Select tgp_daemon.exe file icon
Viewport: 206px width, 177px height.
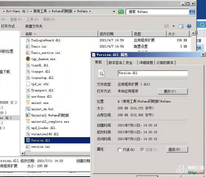click(28, 59)
